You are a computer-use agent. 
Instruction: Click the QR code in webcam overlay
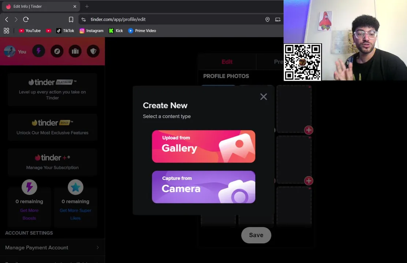[303, 62]
